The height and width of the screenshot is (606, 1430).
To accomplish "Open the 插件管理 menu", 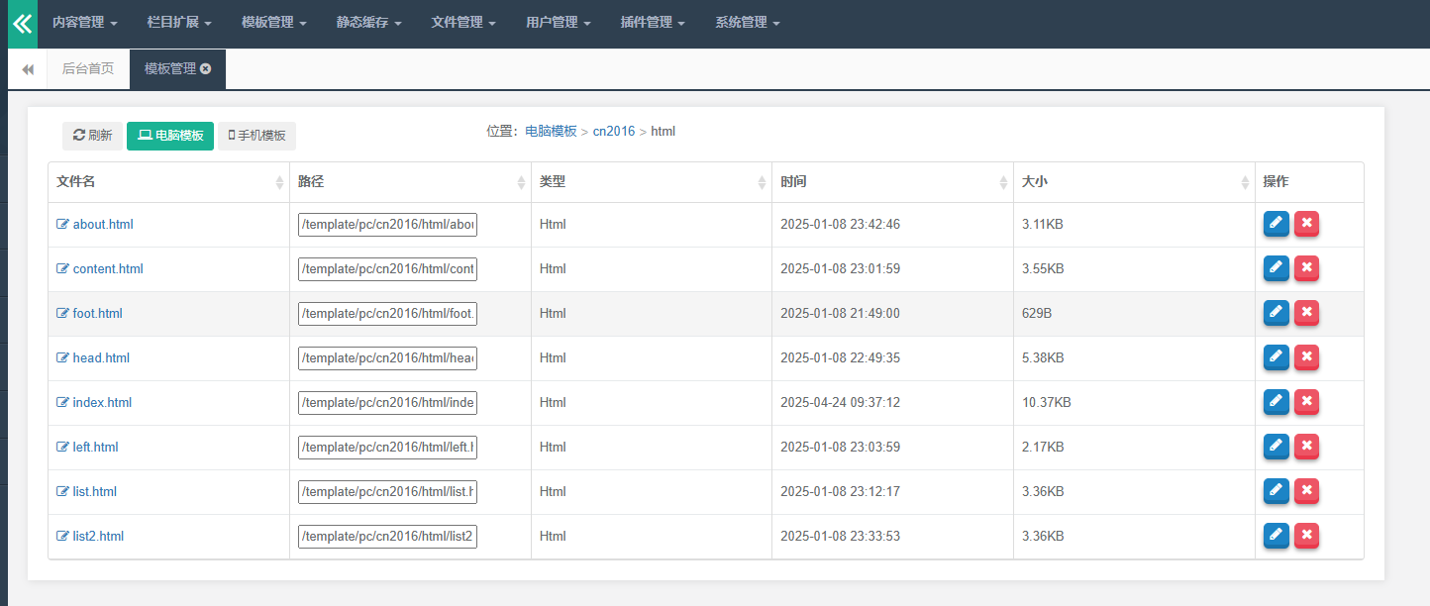I will (x=653, y=23).
